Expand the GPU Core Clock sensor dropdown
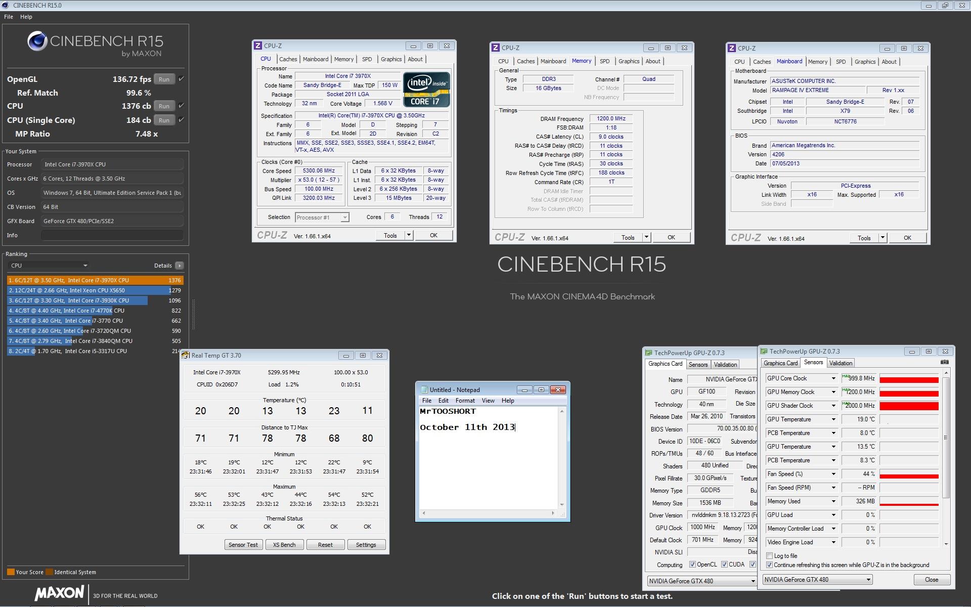 click(833, 378)
